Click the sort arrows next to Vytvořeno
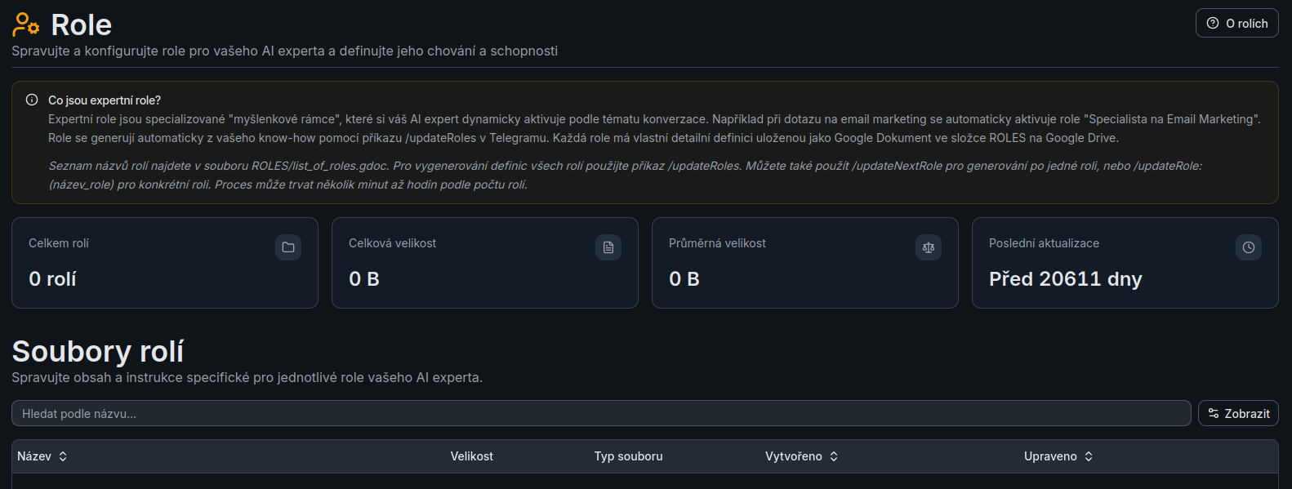Image resolution: width=1292 pixels, height=489 pixels. [834, 456]
